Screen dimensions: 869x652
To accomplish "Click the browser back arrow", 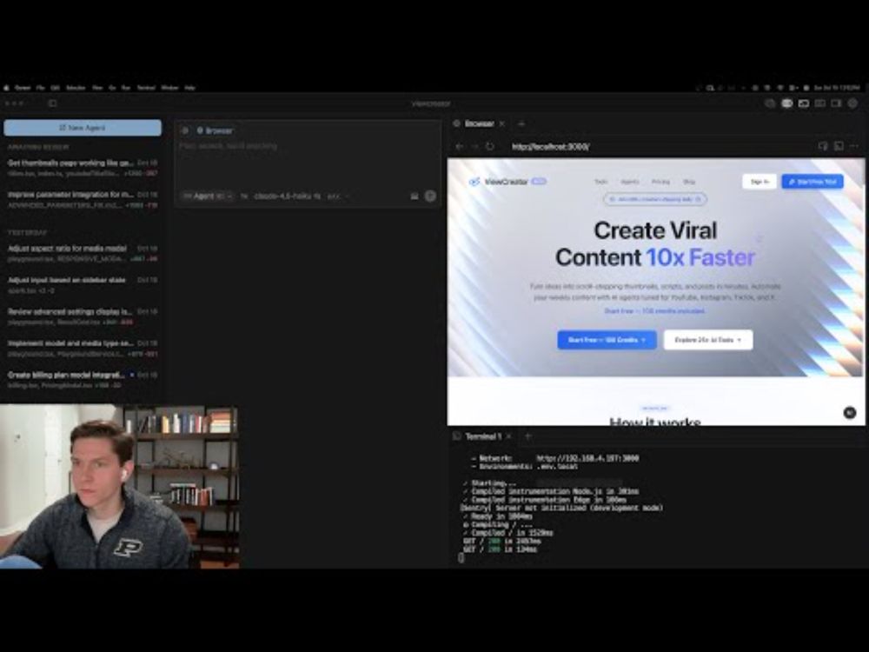I will tap(460, 146).
